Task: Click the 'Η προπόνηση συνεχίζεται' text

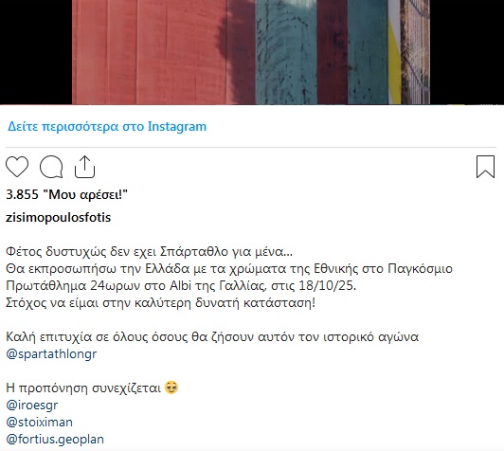Action: (83, 388)
